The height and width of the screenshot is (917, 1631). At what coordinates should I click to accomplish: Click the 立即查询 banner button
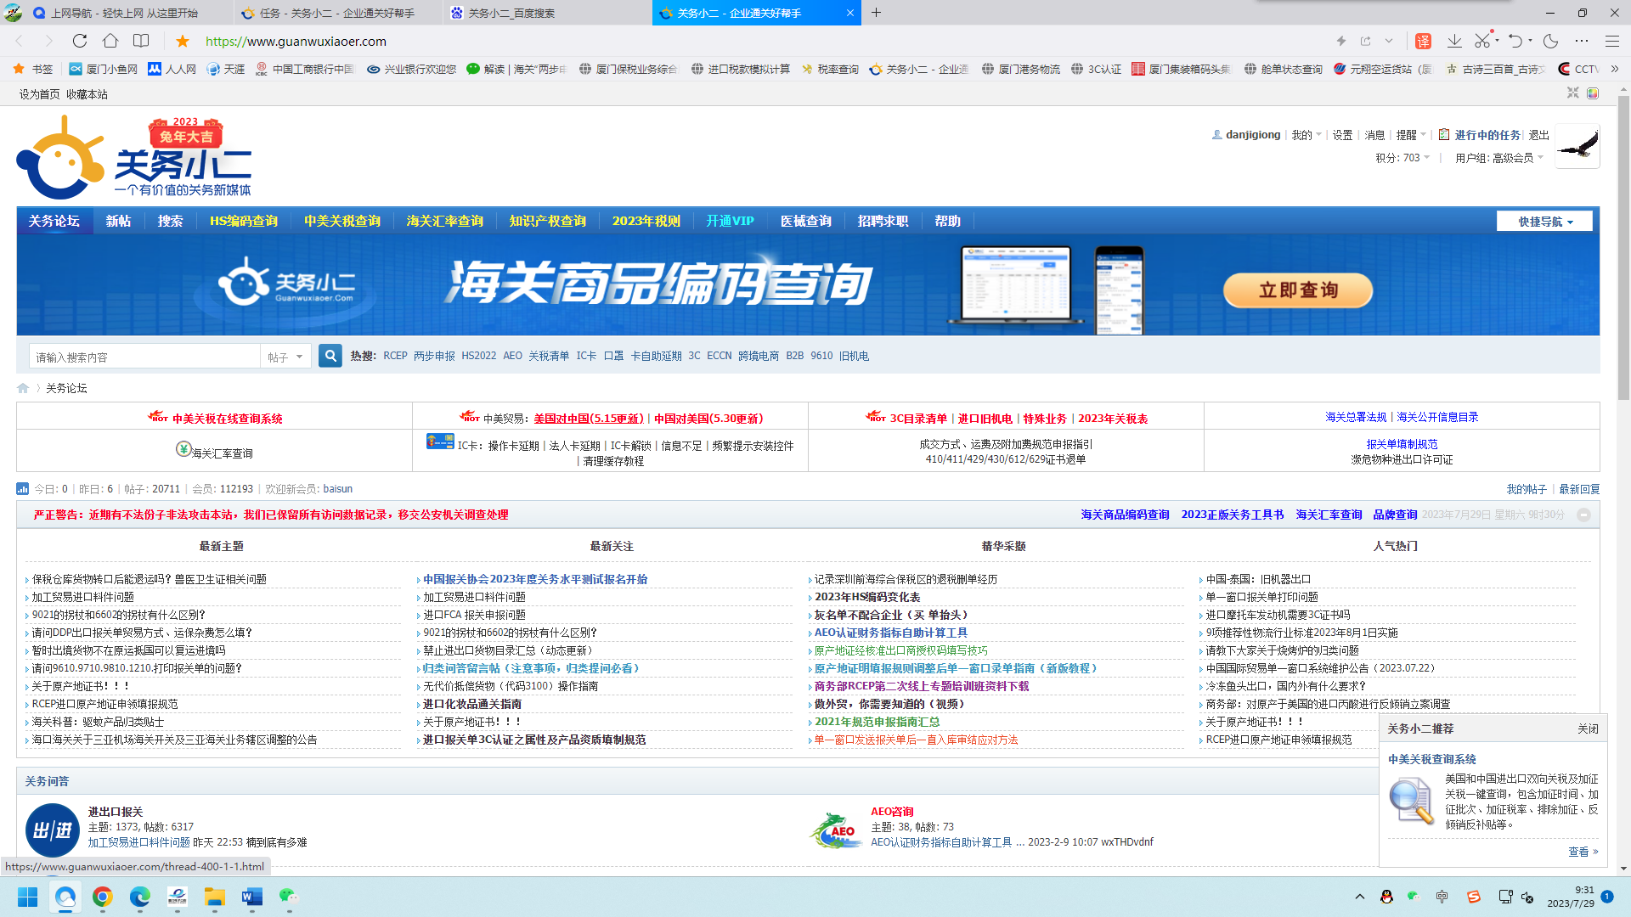click(x=1297, y=290)
